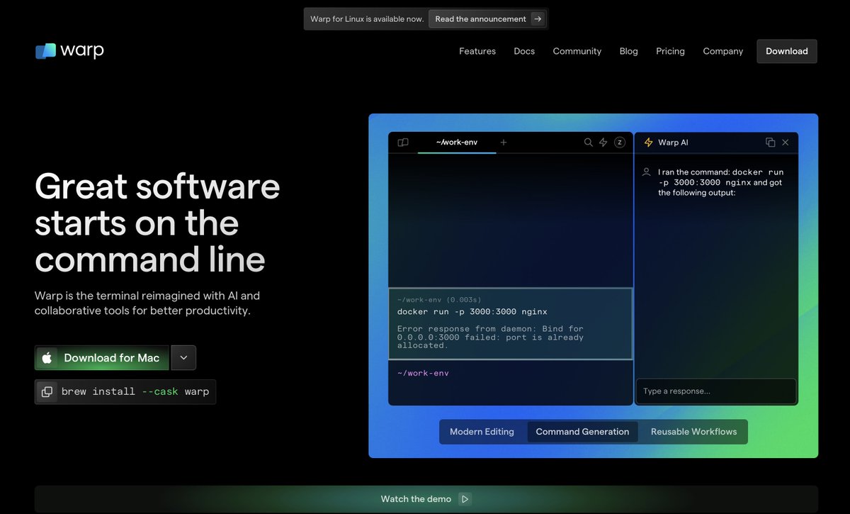The height and width of the screenshot is (514, 850).
Task: Click the play icon next to Watch the demo
Action: 465,499
